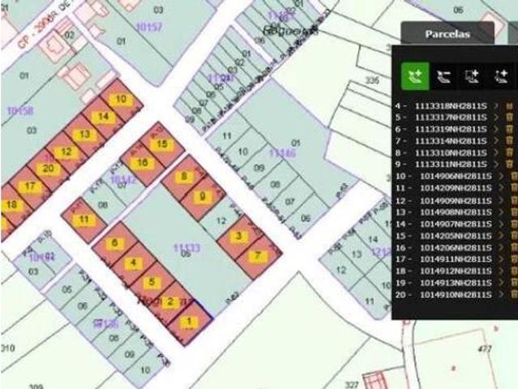The image size is (518, 389).
Task: Expand row 4 chevron for 1113318NH2811S
Action: pyautogui.click(x=495, y=106)
